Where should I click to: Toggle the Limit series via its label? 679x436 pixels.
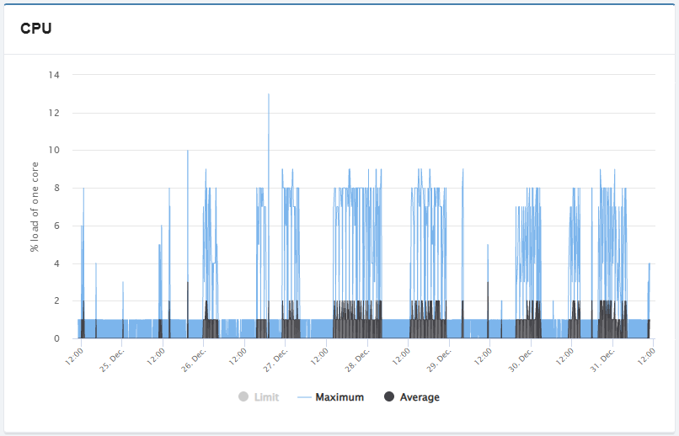point(267,397)
